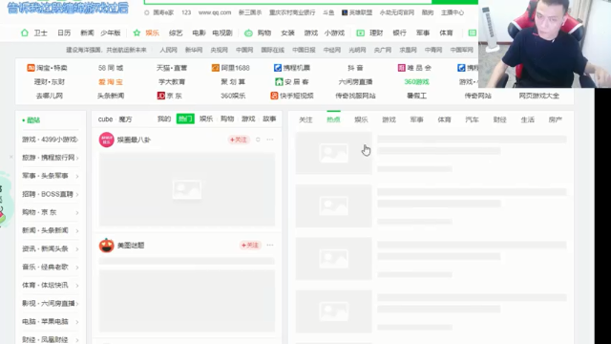Switch to 汽车 tab in the news feed

pyautogui.click(x=472, y=119)
